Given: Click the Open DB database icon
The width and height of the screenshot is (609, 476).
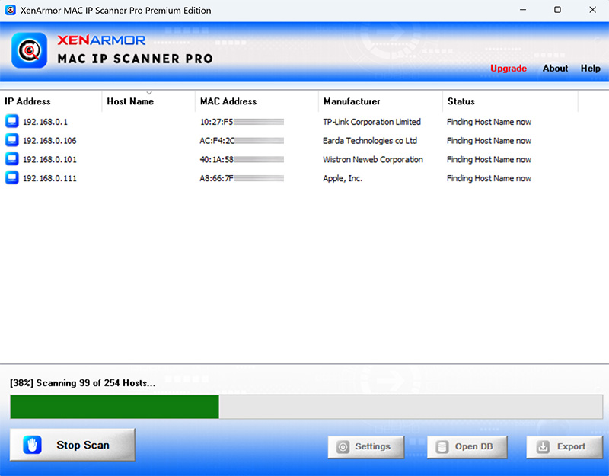Looking at the screenshot, I should click(x=442, y=447).
